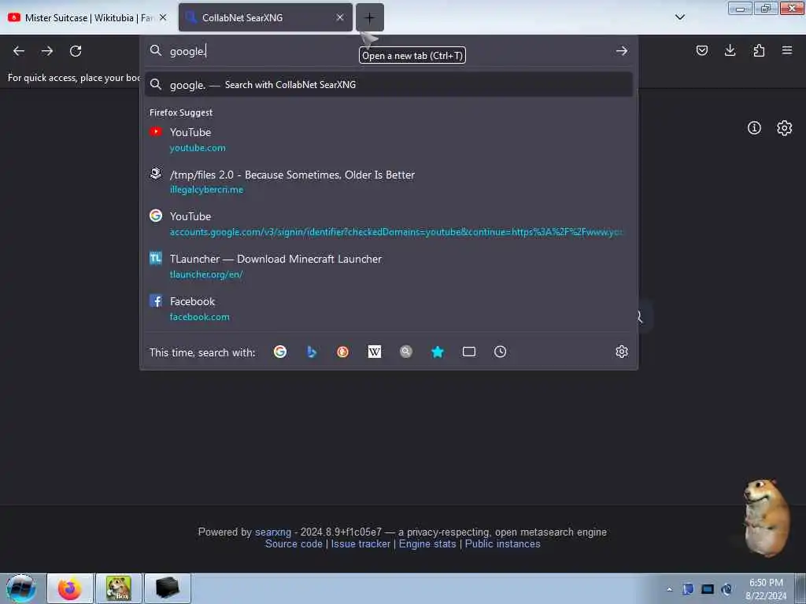Open YouTube accounts.google.com signin suggestion
The width and height of the screenshot is (806, 604).
click(389, 224)
